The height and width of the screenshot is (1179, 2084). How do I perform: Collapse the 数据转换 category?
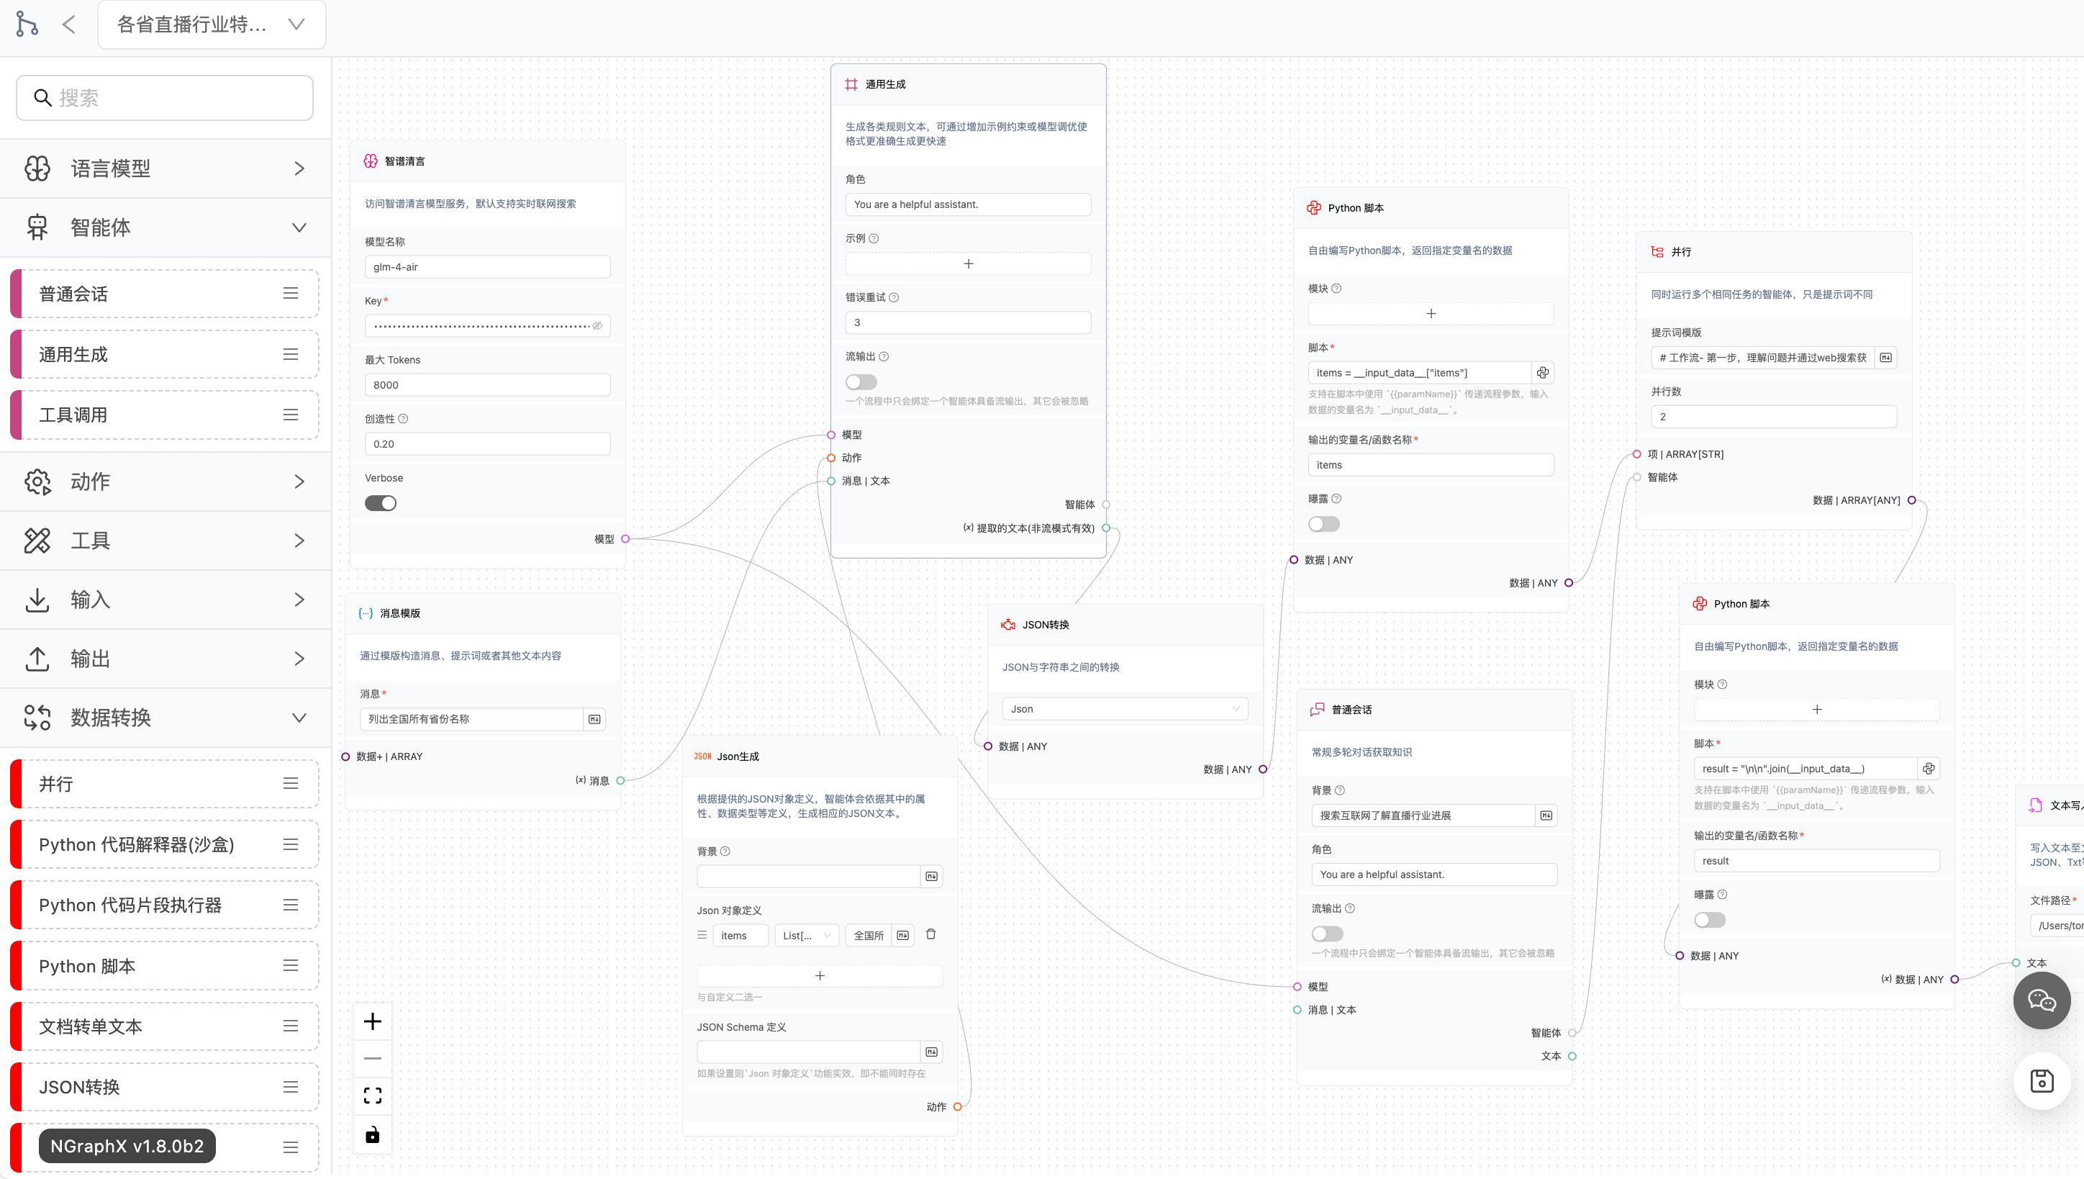[165, 718]
